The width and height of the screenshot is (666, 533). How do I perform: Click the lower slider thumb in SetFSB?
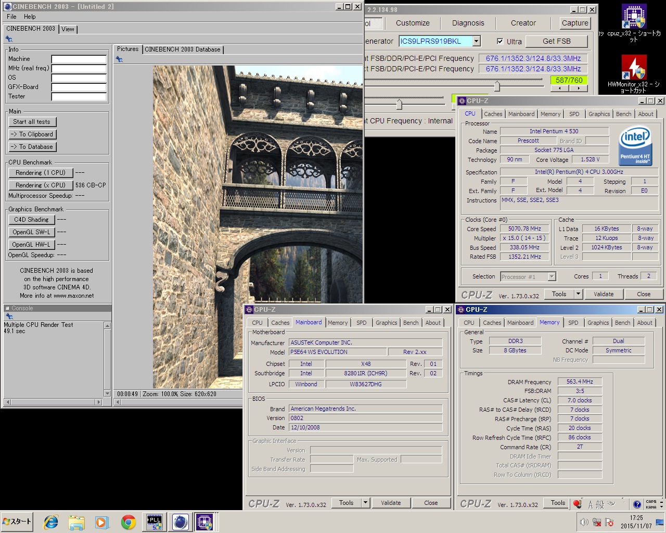pyautogui.click(x=399, y=105)
